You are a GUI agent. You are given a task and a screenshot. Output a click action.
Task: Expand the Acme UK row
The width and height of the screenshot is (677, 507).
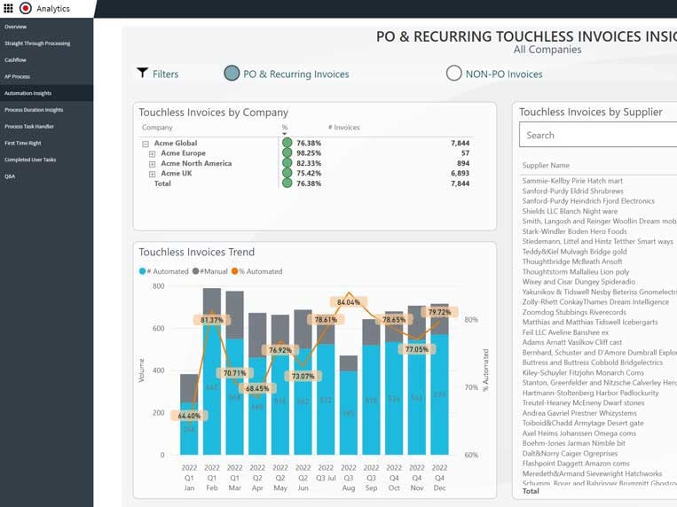(153, 174)
